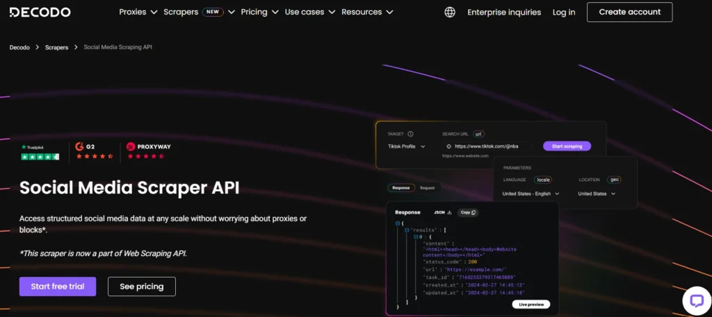Click the Social Media Scraper API heading

tap(129, 187)
